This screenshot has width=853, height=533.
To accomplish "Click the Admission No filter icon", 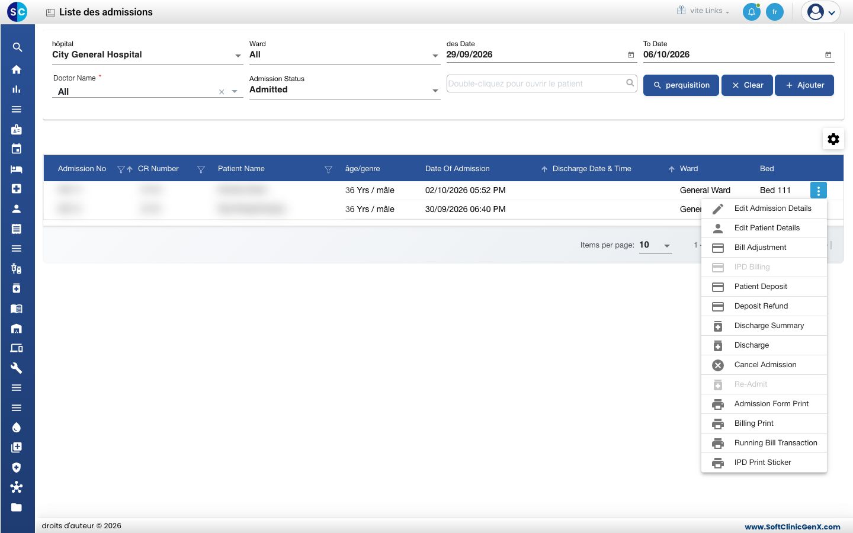I will (x=121, y=169).
